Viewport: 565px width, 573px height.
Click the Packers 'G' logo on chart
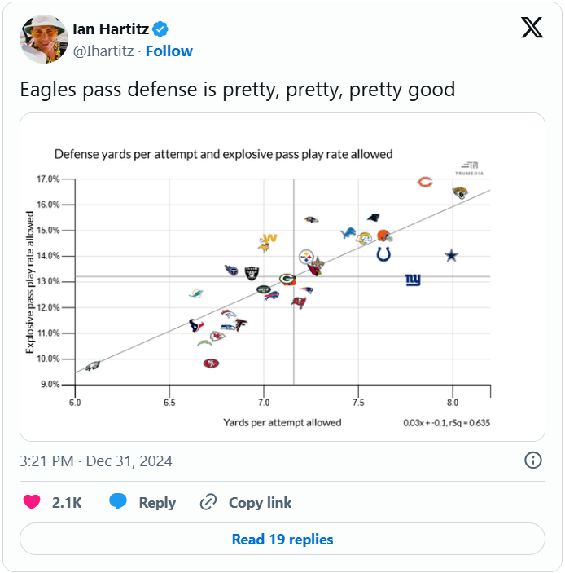(x=287, y=279)
